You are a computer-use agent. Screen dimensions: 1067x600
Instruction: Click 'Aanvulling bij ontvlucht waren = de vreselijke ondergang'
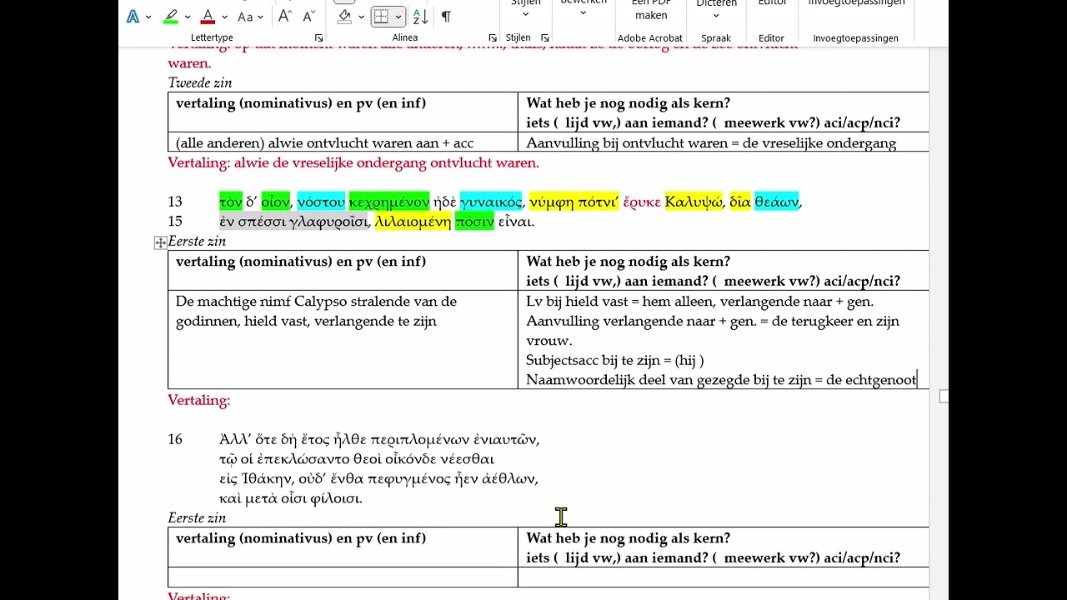tap(711, 143)
